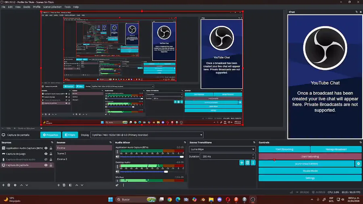
Task: Show hidden system tray icons chevron
Action: click(312, 200)
